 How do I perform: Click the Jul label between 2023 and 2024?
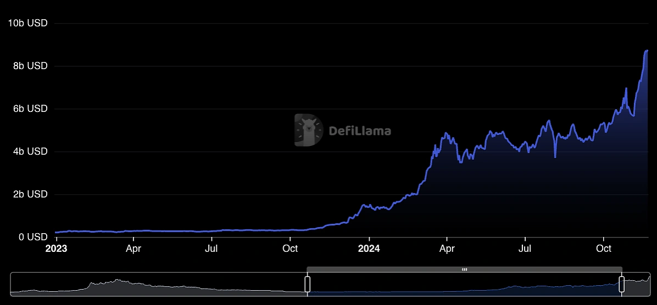pyautogui.click(x=212, y=248)
